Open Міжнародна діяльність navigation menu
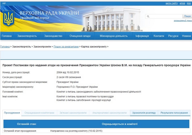The image size is (192, 135). pos(114,36)
